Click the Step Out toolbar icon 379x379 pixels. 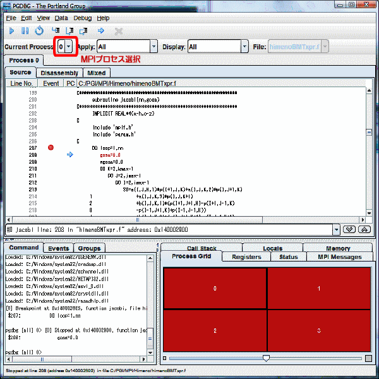pos(83,30)
